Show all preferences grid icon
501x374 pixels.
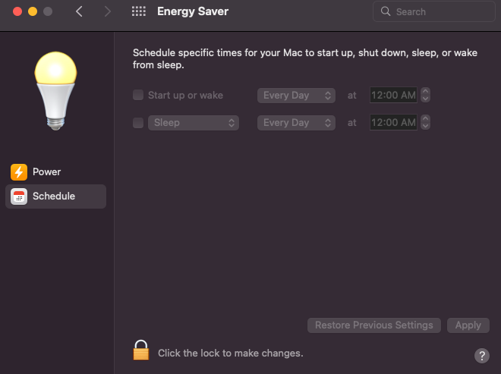tap(138, 11)
